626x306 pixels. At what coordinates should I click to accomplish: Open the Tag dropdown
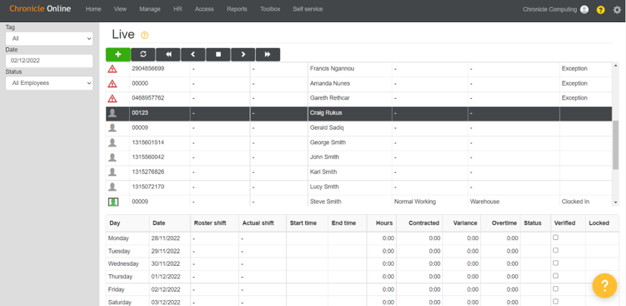[48, 37]
